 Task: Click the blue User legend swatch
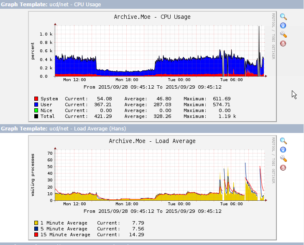coord(36,105)
